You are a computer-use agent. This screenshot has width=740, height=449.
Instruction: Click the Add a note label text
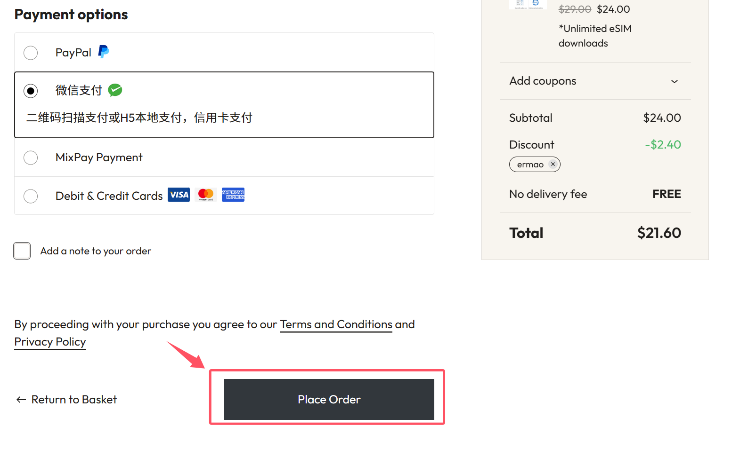(x=96, y=251)
